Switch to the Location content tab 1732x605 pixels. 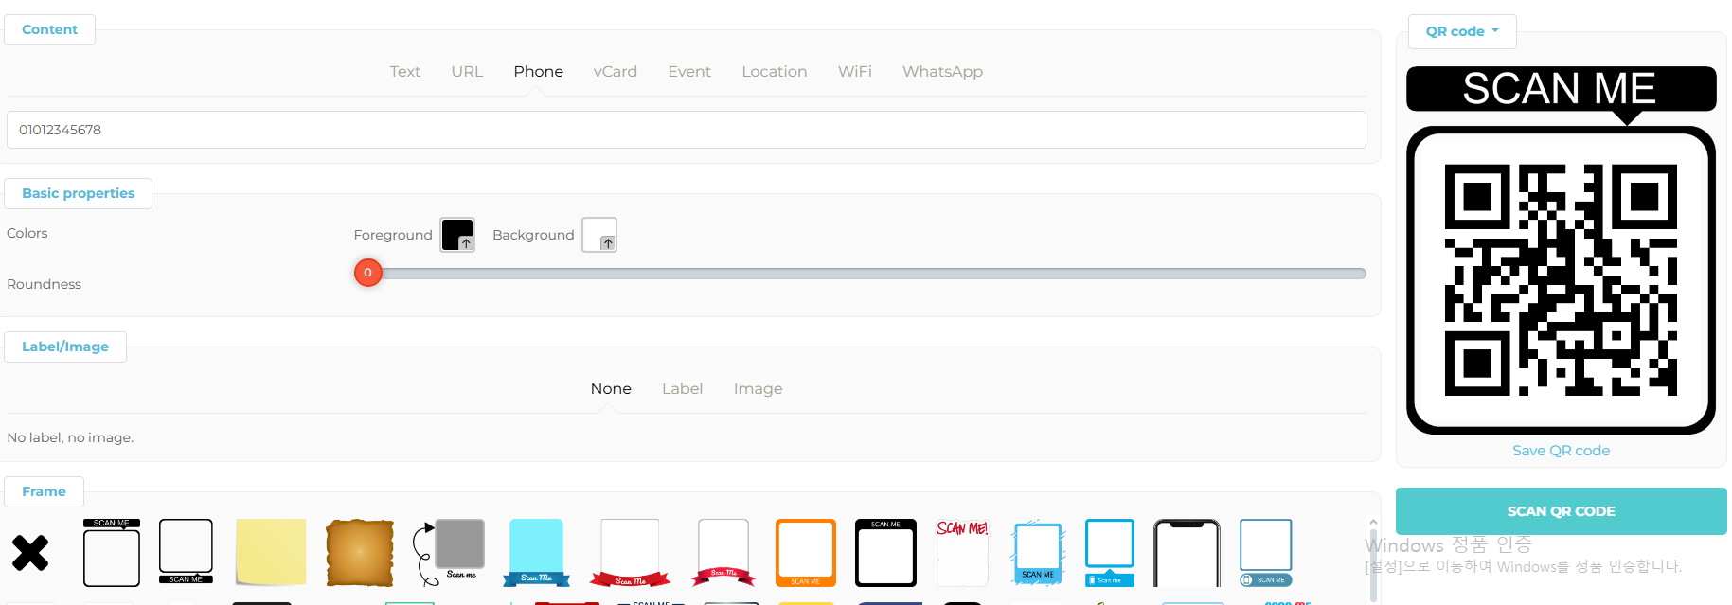click(x=775, y=71)
